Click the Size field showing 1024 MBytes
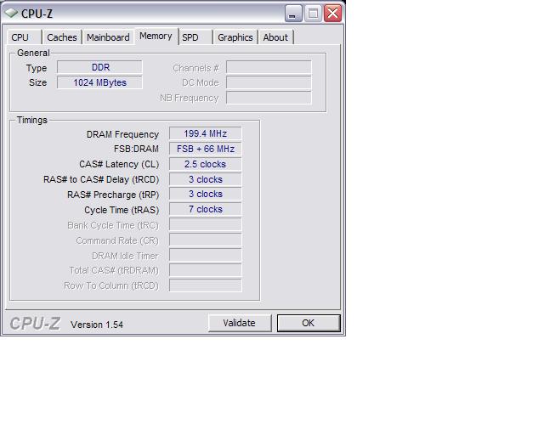Viewport: 544px width, 435px height. (99, 82)
